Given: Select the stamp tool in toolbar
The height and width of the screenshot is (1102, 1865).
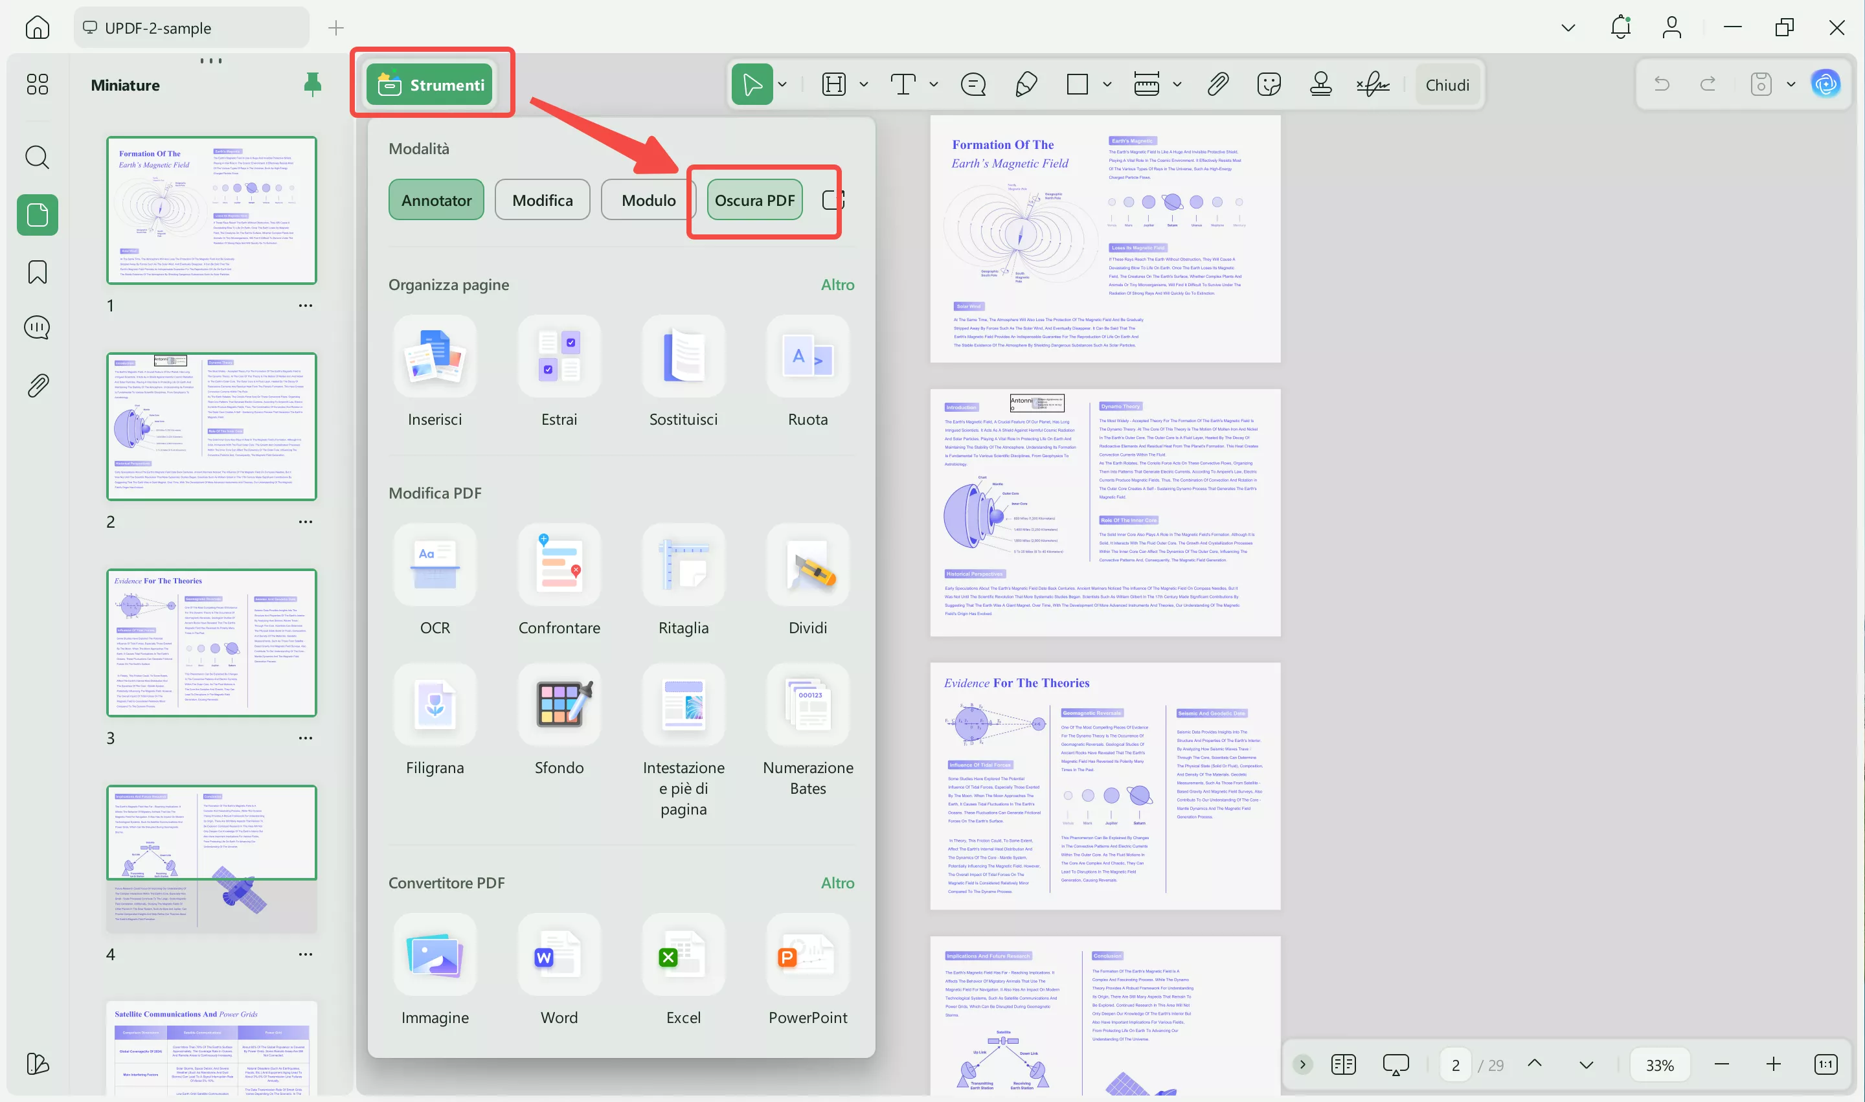Looking at the screenshot, I should (1320, 85).
